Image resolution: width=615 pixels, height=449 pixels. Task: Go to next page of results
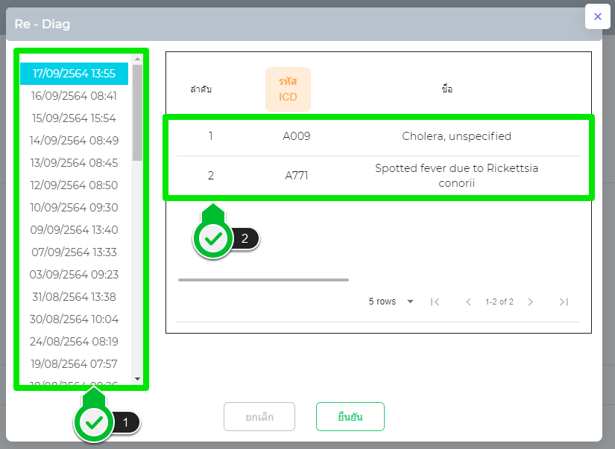pyautogui.click(x=531, y=302)
